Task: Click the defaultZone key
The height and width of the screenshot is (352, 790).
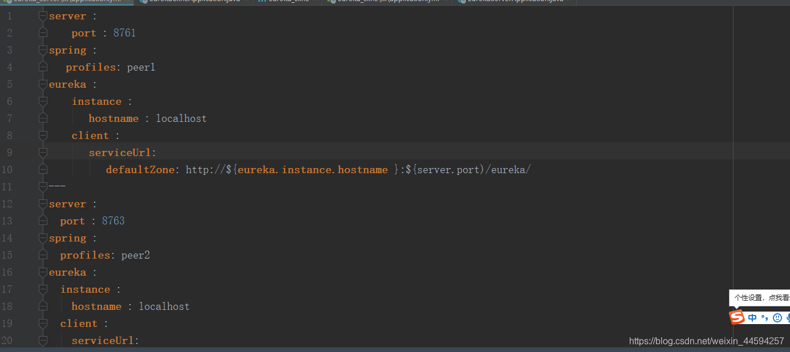Action: (140, 170)
